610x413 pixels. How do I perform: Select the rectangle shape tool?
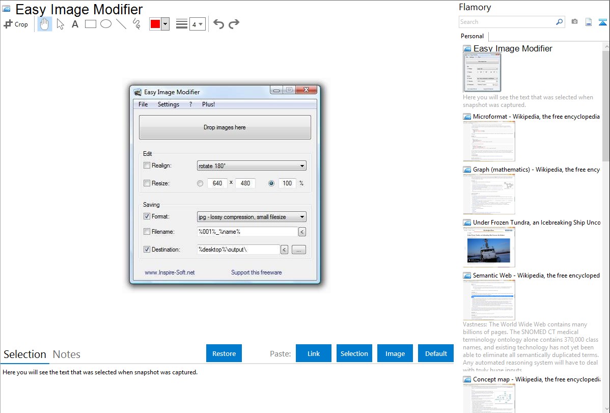(x=90, y=24)
